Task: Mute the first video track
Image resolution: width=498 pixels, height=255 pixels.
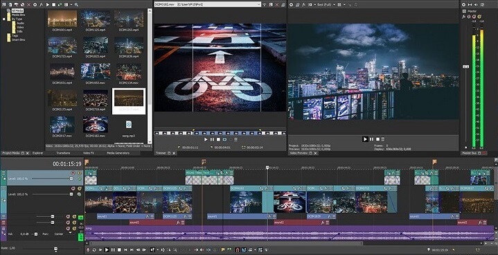Action: (73, 173)
